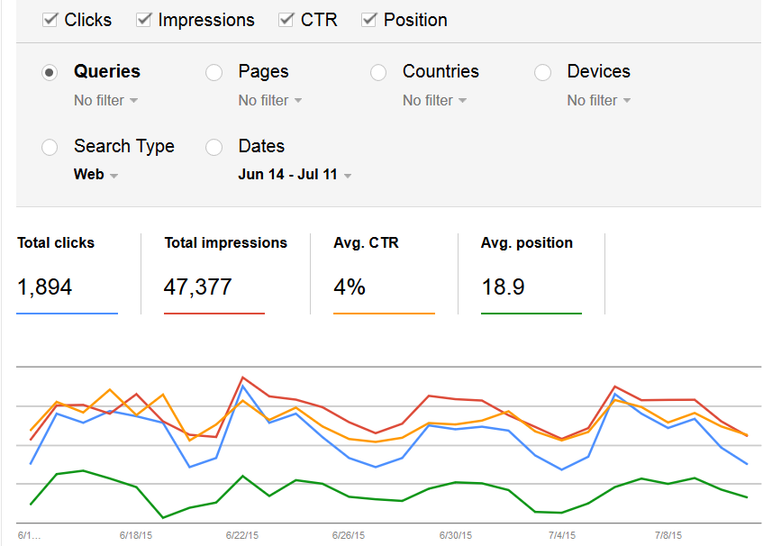Uncheck the Position checkbox
763x546 pixels.
369,20
